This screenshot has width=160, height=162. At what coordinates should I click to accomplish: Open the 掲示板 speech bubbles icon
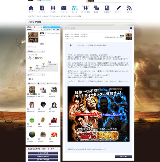click(96, 8)
